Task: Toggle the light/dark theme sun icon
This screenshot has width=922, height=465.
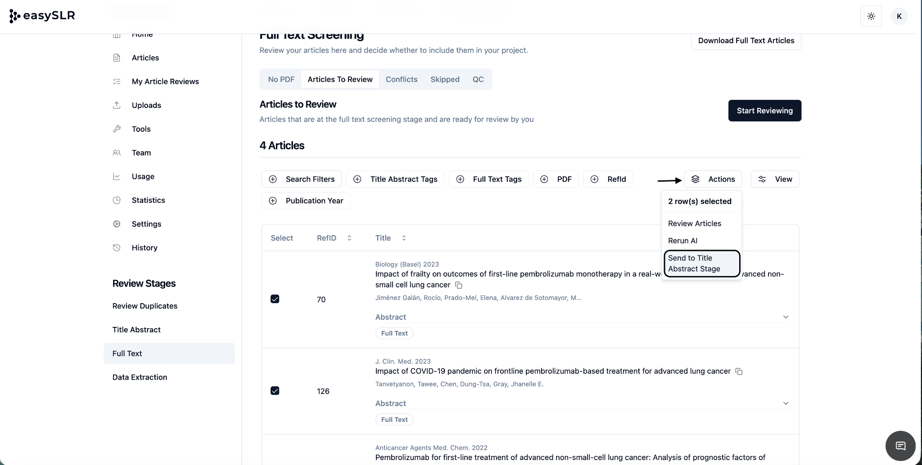Action: pos(871,17)
